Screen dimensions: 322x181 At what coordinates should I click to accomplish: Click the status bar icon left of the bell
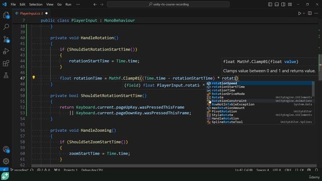coord(309,170)
